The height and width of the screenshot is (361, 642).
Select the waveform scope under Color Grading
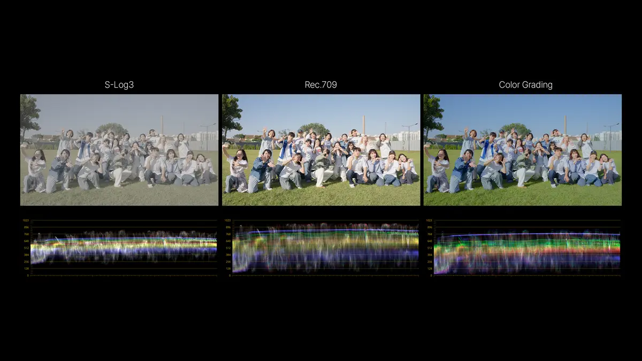[x=523, y=248]
